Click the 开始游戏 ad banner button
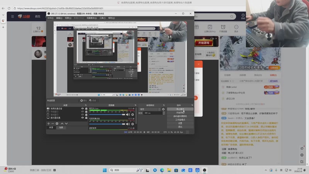This screenshot has width=309, height=174. [x=204, y=43]
